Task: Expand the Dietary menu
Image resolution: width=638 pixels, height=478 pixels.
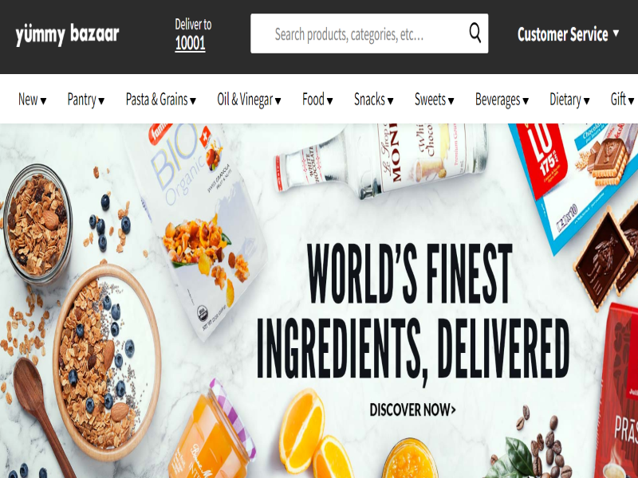Action: [x=569, y=99]
